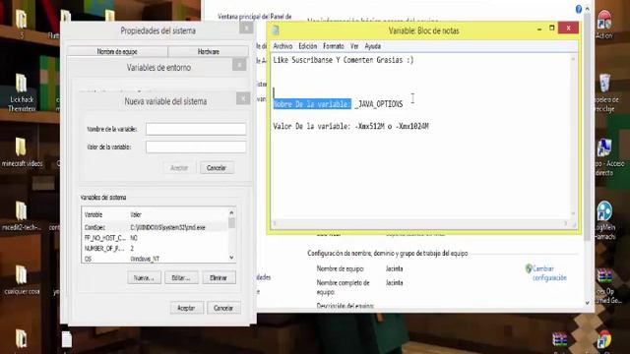Switch to Hardware tab

tap(208, 51)
